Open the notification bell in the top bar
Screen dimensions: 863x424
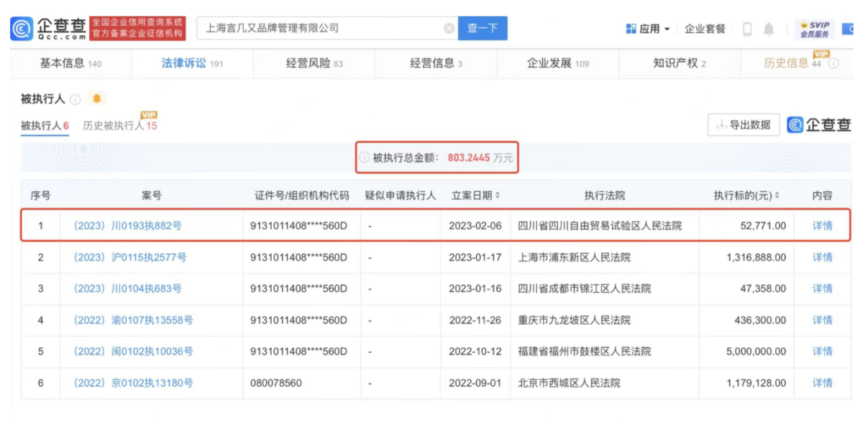(x=768, y=29)
